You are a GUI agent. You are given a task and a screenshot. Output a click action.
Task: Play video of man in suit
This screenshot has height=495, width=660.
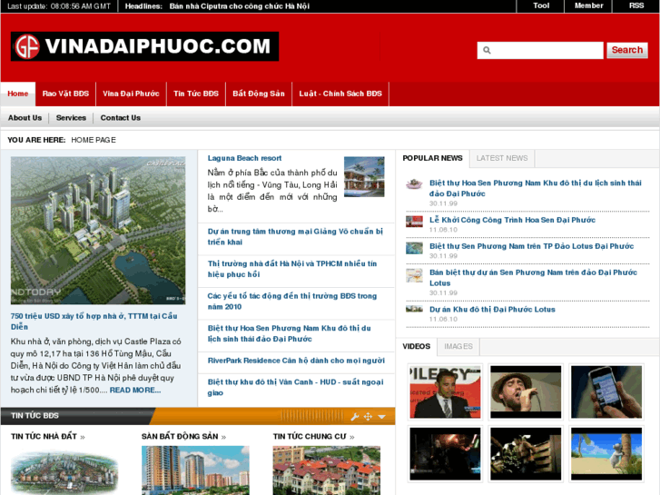pos(445,391)
